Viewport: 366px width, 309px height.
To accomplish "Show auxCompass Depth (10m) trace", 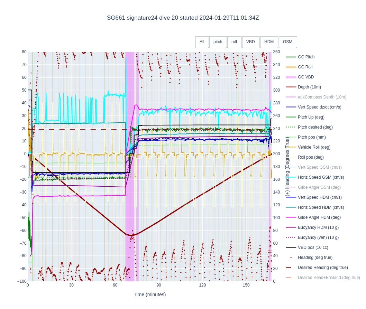I will (x=316, y=97).
